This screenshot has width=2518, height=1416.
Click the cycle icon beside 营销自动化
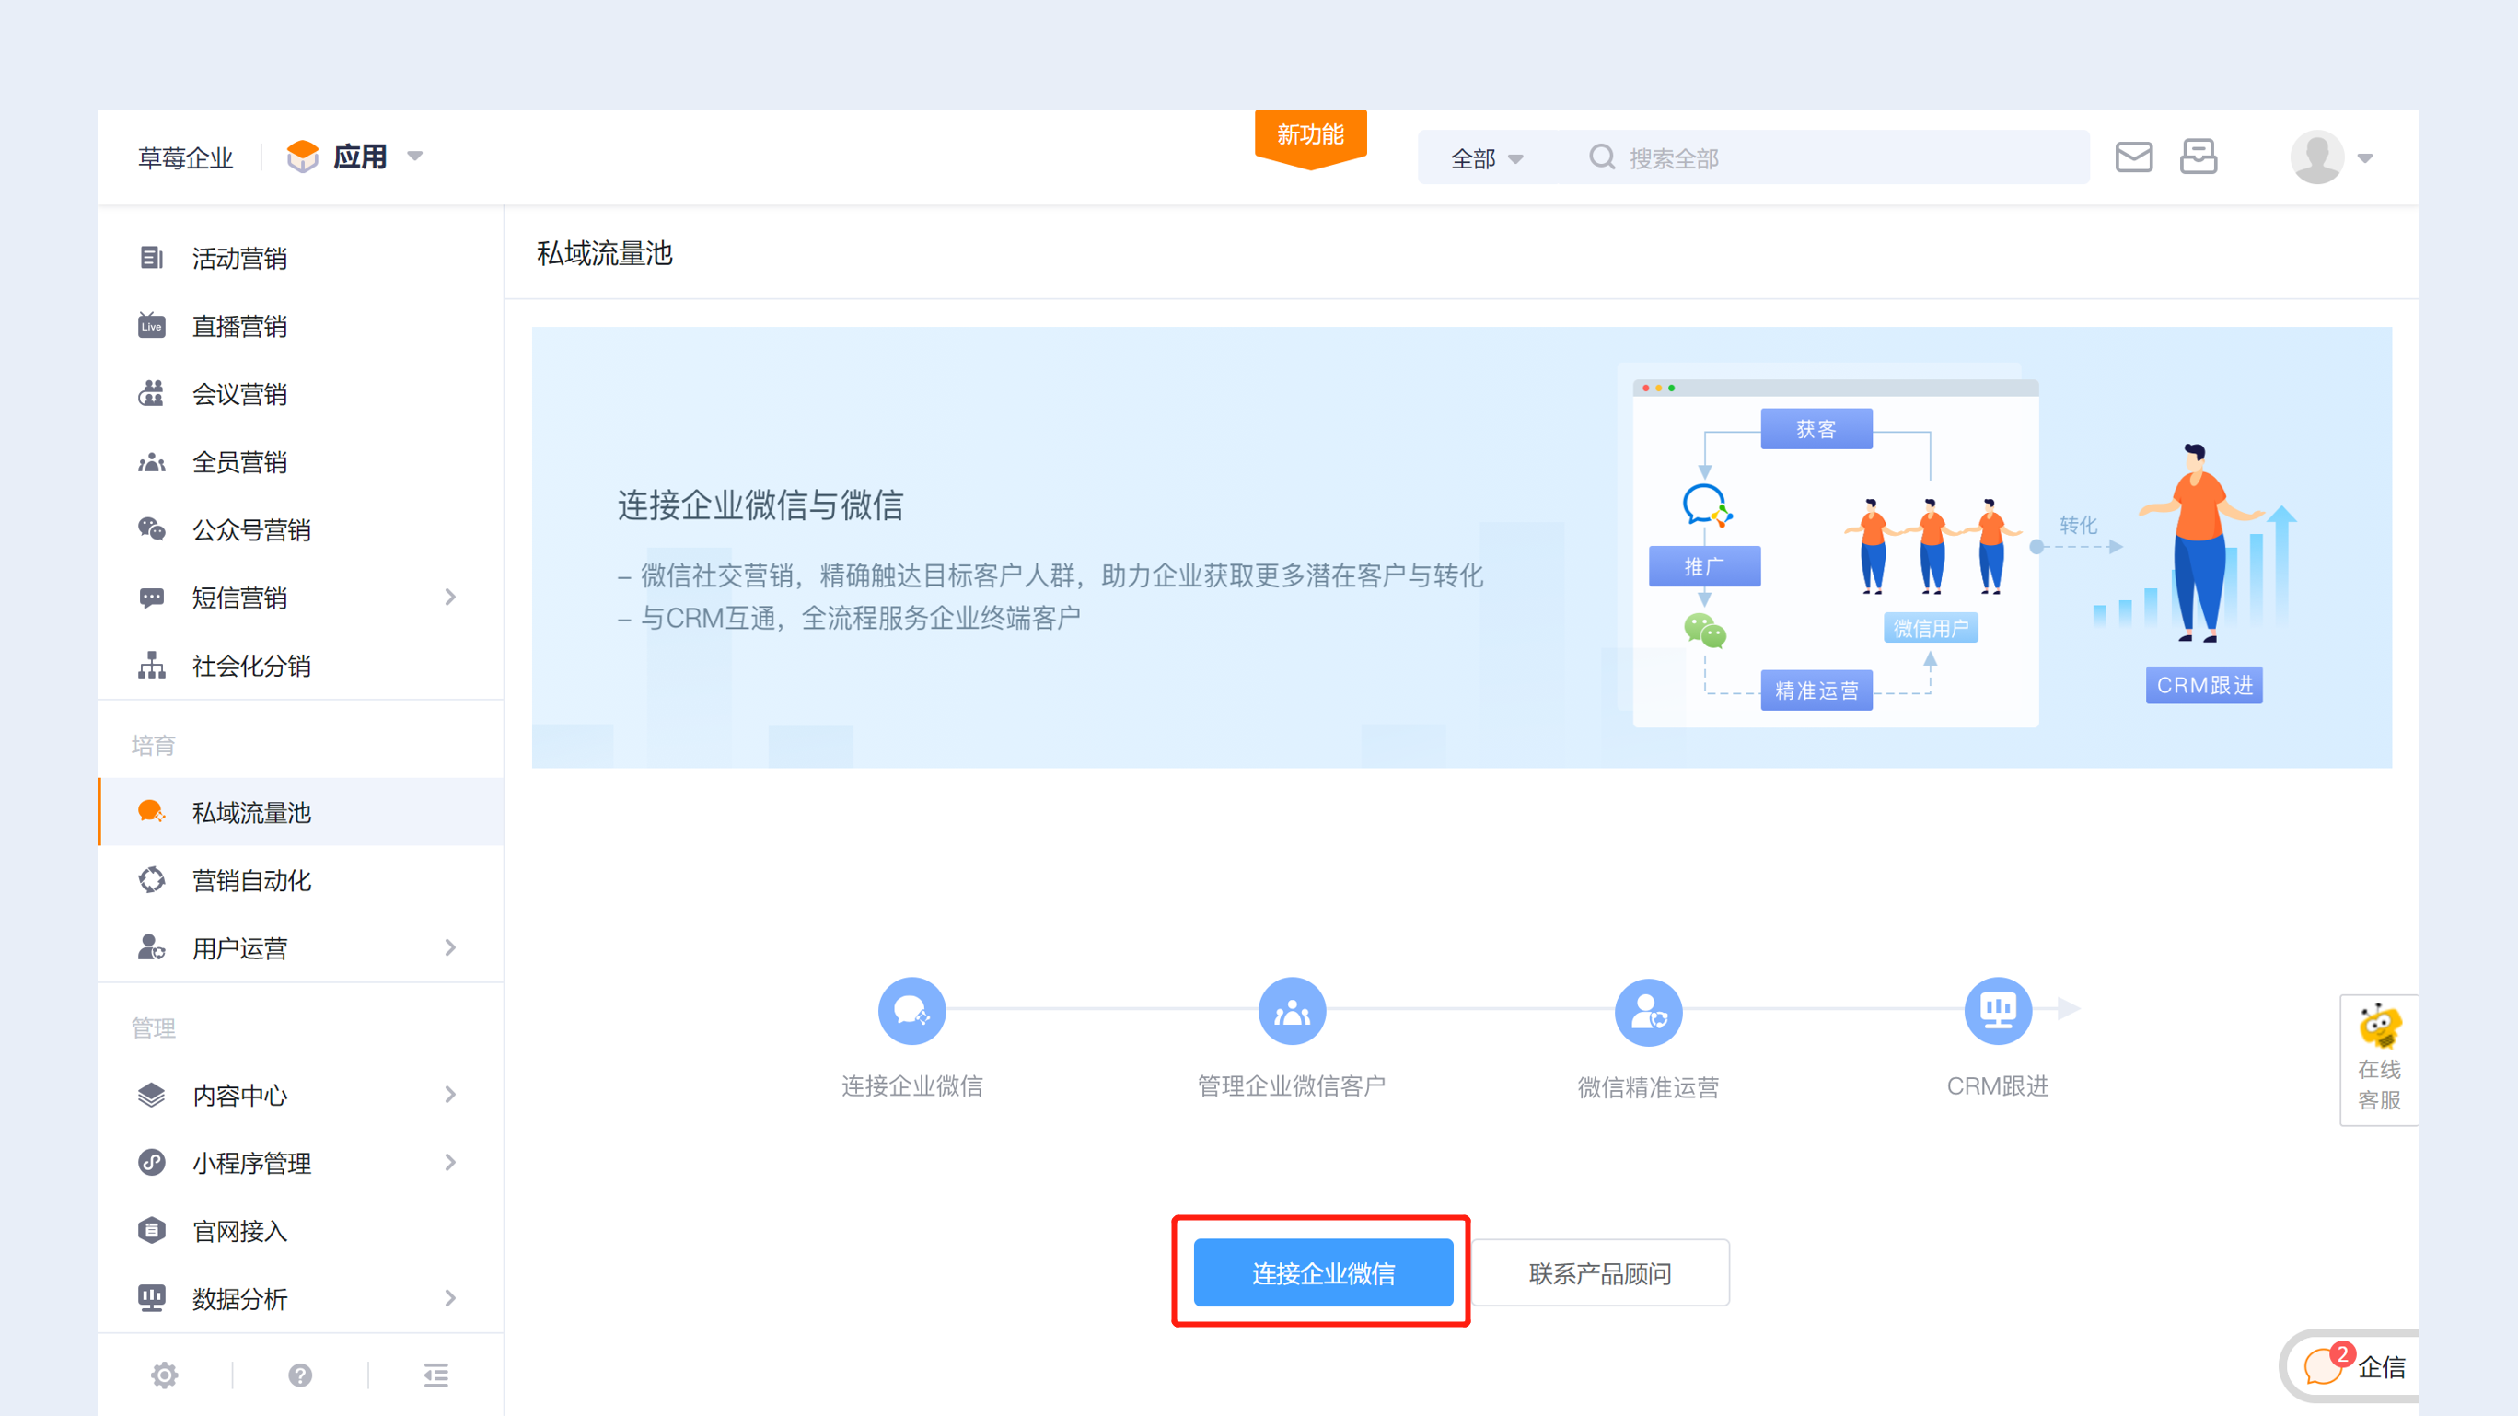tap(152, 880)
